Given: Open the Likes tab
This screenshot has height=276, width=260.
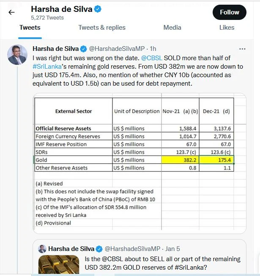Looking at the screenshot, I should click(227, 28).
